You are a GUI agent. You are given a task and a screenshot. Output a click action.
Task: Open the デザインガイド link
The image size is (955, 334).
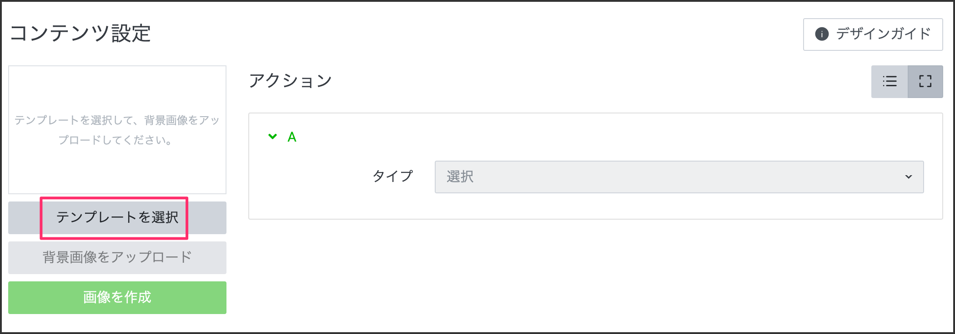coord(872,34)
